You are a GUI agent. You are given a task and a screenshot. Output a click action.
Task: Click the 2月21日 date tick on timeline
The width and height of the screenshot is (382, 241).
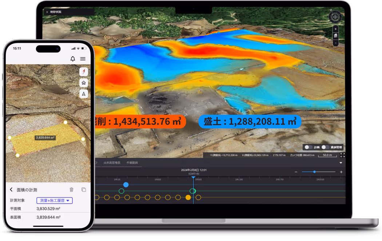pyautogui.click(x=321, y=179)
